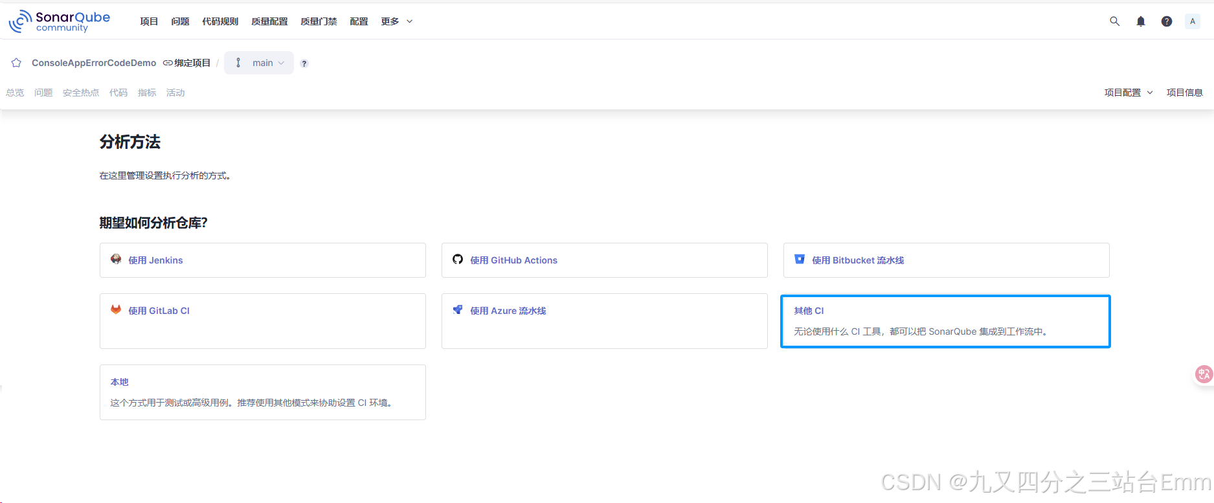Open 项目信息 page
Image resolution: width=1214 pixels, height=503 pixels.
coord(1184,93)
